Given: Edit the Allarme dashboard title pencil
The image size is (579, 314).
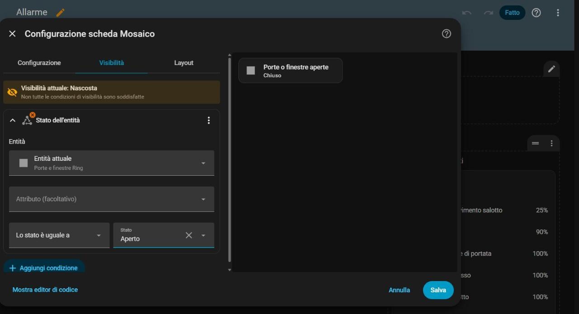Looking at the screenshot, I should click(60, 13).
